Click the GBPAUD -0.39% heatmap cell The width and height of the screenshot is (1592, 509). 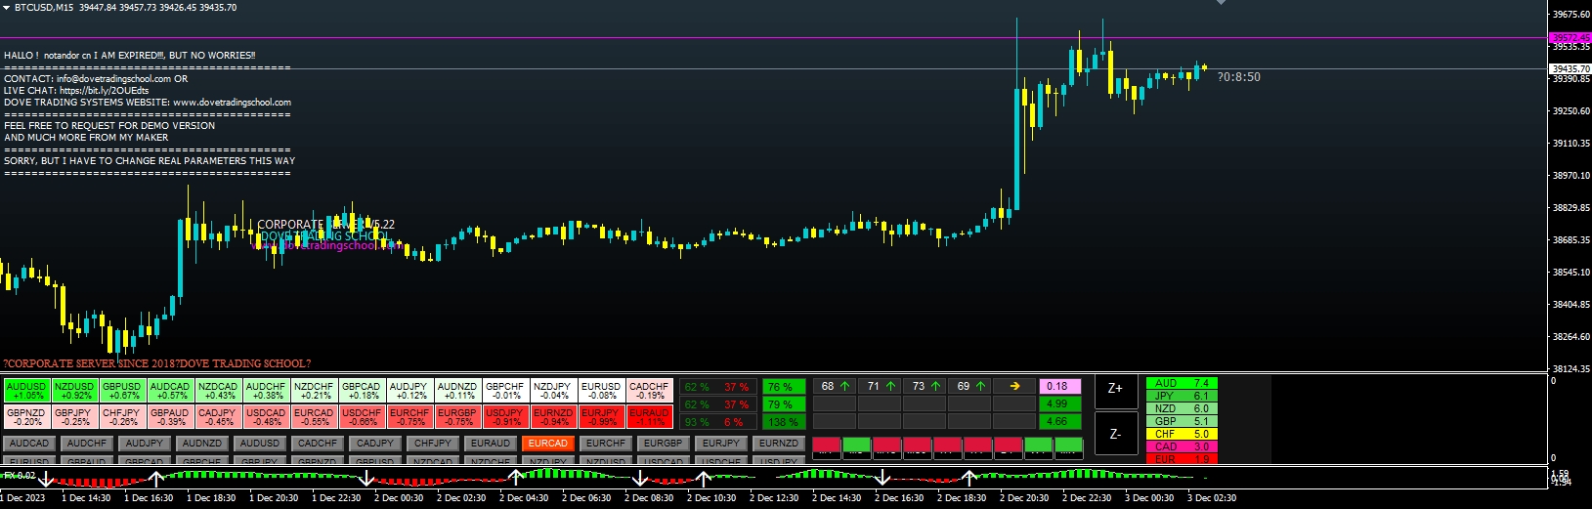172,417
